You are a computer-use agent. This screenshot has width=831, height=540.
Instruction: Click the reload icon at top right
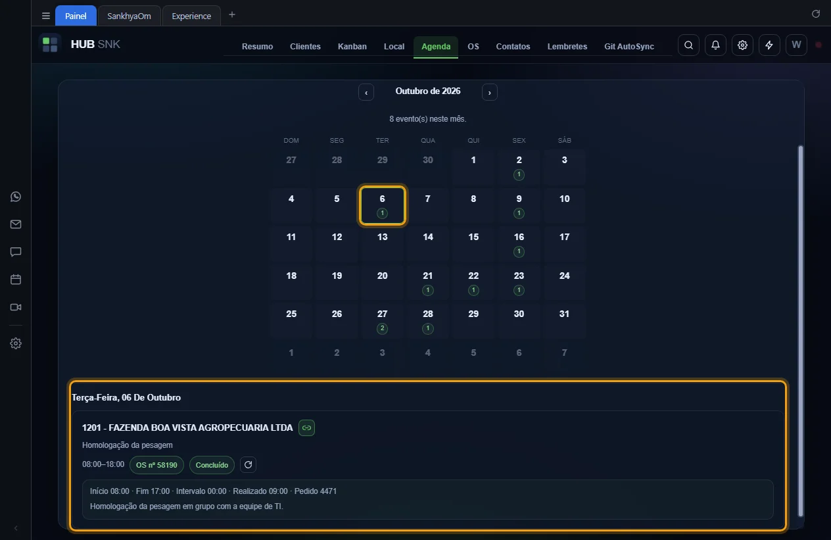816,14
